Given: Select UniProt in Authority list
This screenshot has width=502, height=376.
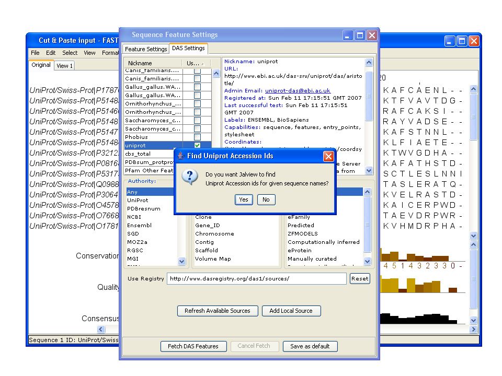Looking at the screenshot, I should pos(150,200).
